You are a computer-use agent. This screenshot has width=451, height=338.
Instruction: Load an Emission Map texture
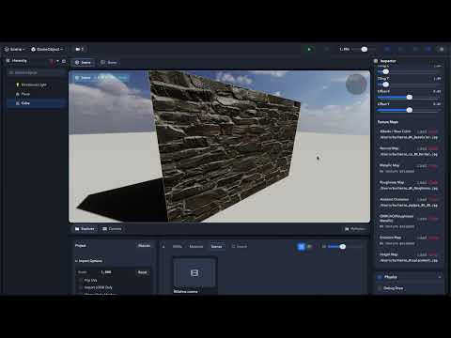[422, 238]
